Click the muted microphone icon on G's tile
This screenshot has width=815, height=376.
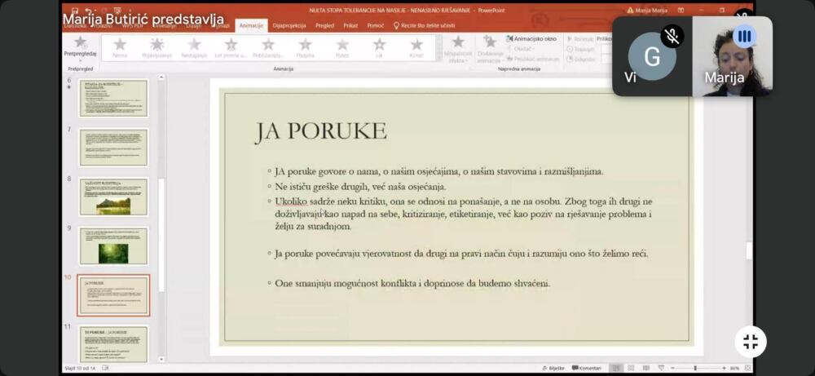click(x=672, y=36)
